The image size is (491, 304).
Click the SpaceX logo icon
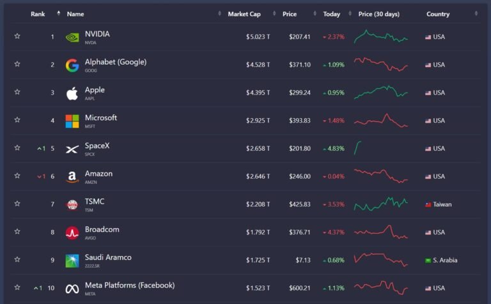tap(72, 149)
